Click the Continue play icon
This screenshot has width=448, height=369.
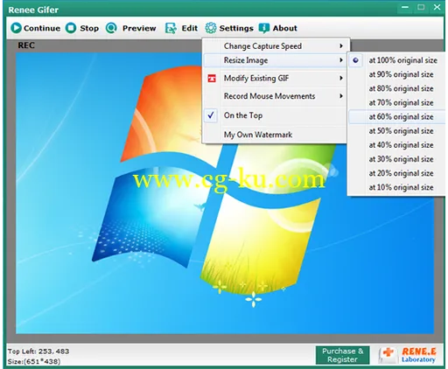(17, 28)
